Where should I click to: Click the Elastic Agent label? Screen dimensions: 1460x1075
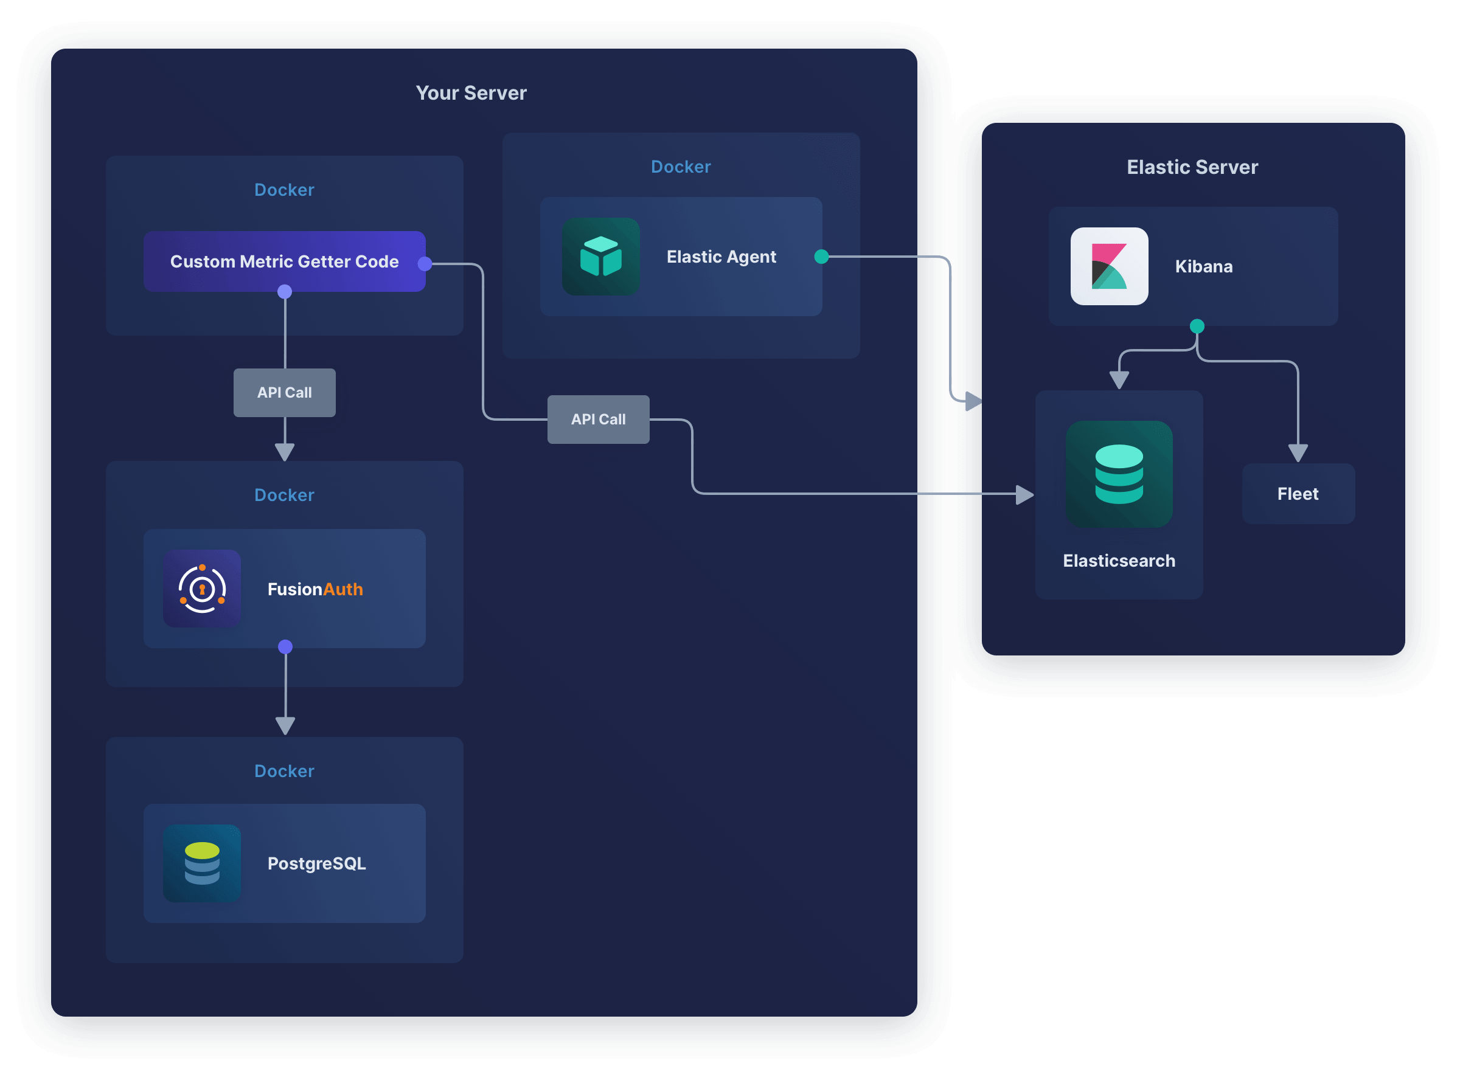click(721, 257)
